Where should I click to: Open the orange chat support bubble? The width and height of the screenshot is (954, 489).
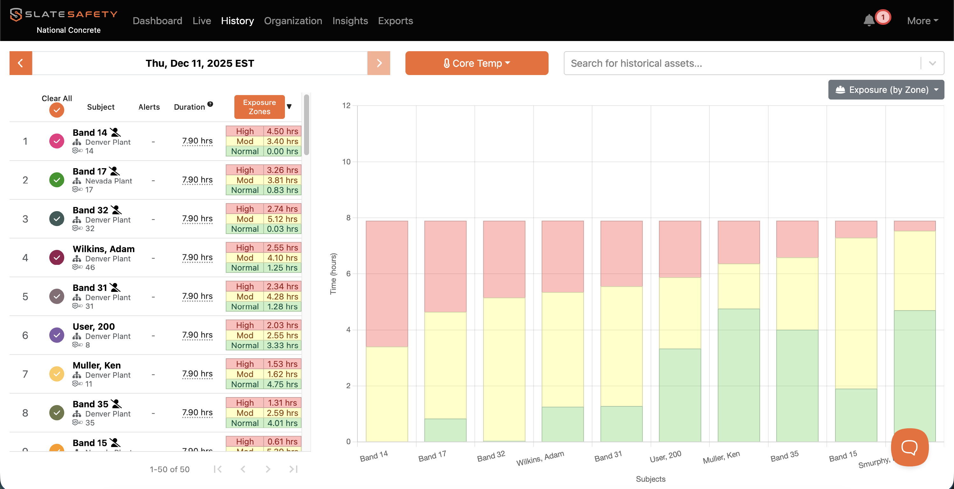coord(909,447)
